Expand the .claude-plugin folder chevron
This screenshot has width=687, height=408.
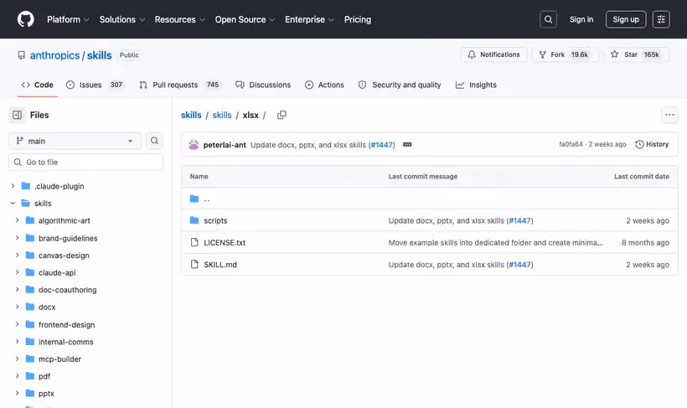13,186
